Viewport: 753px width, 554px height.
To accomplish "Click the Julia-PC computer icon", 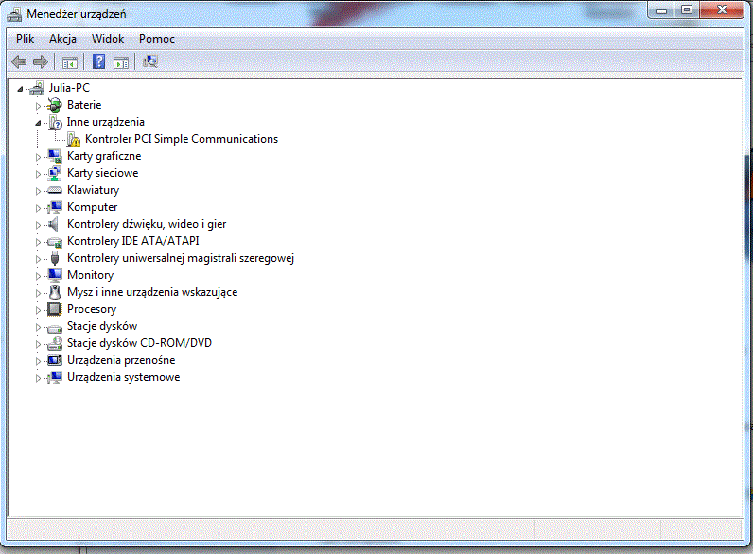I will pos(37,88).
